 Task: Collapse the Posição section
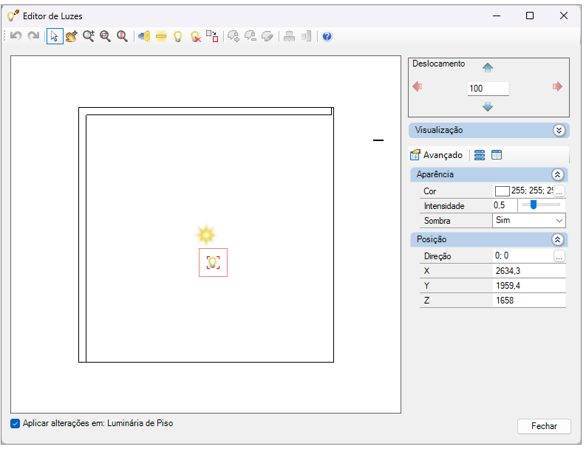(557, 239)
